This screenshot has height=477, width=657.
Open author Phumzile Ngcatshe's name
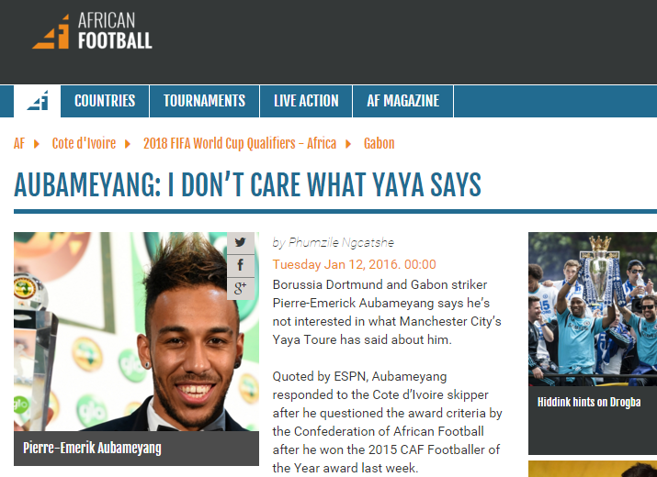(341, 243)
